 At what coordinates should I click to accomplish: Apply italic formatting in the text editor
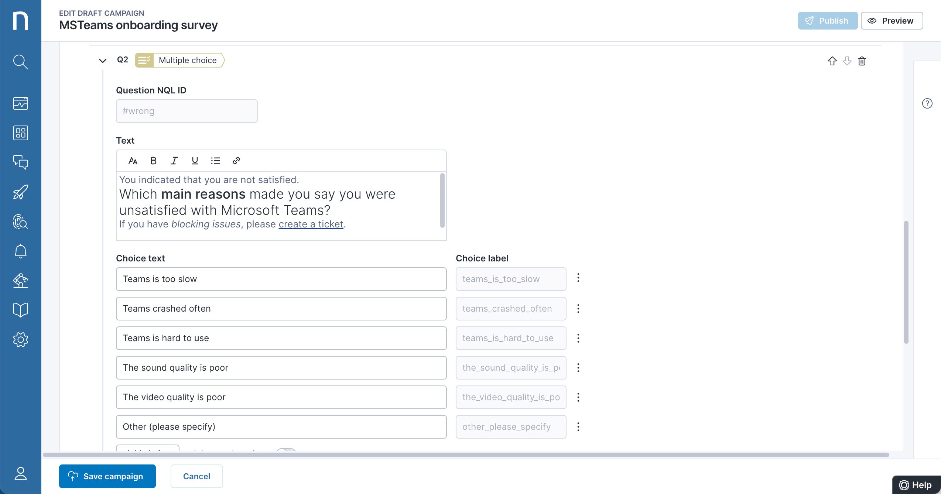point(174,160)
